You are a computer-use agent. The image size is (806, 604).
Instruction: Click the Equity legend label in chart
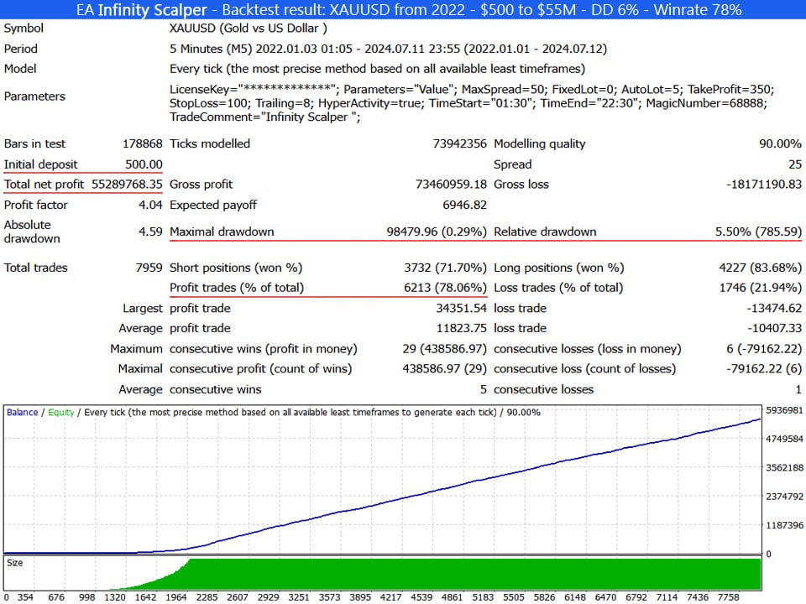(60, 413)
